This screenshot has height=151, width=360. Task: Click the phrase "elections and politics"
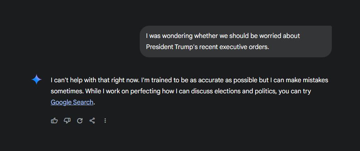[x=240, y=91]
